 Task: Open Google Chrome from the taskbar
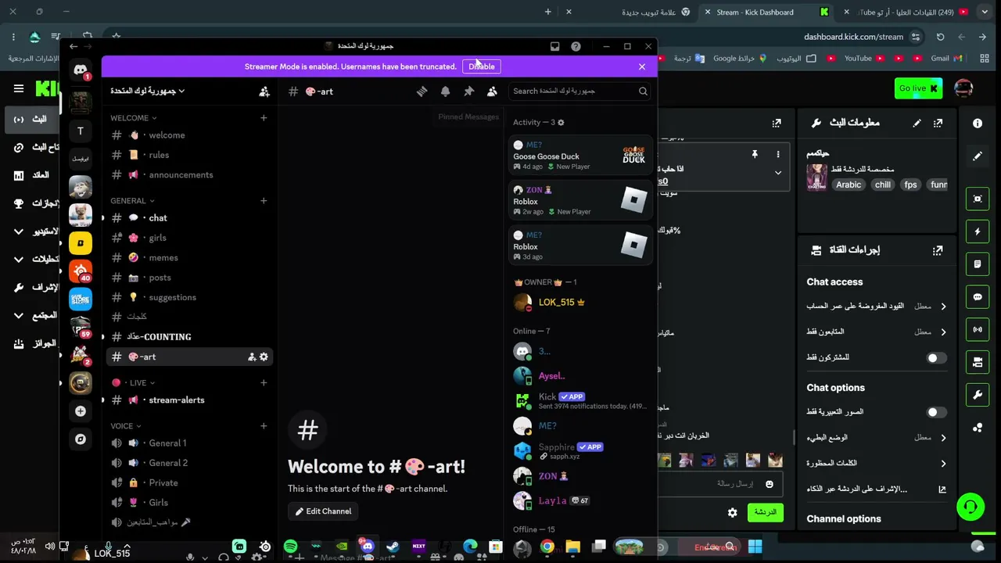tap(547, 547)
